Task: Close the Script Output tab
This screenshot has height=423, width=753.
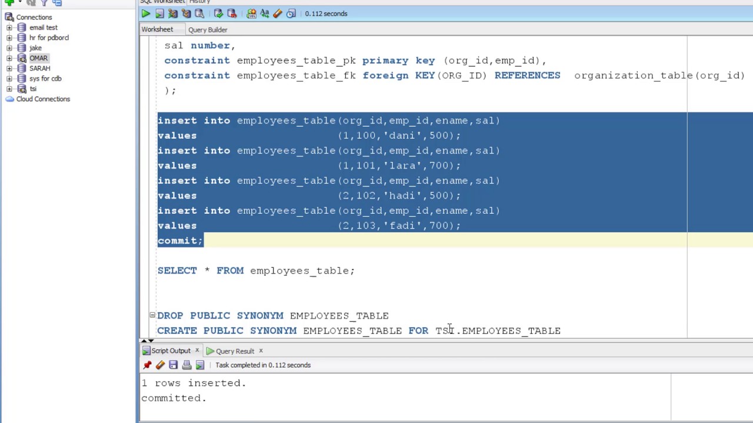Action: pos(196,351)
